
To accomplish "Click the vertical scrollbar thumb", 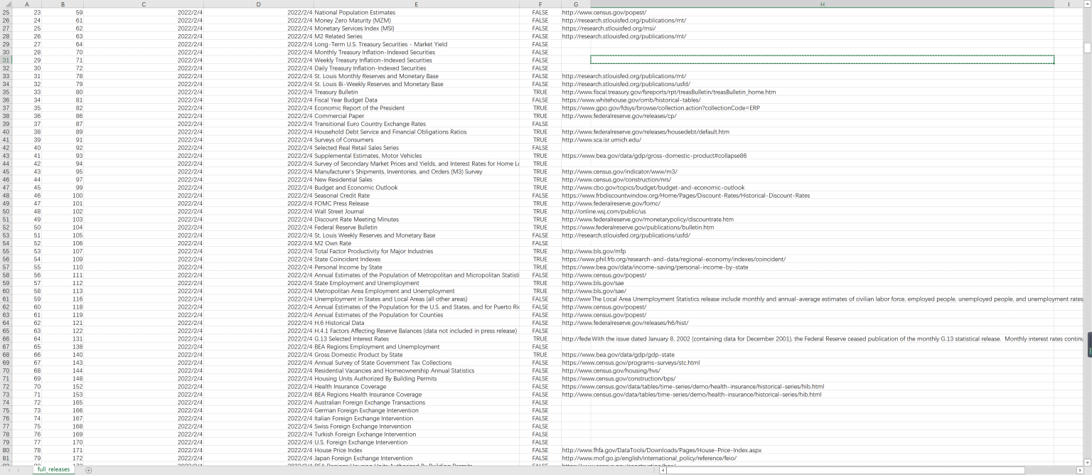I will (1087, 48).
